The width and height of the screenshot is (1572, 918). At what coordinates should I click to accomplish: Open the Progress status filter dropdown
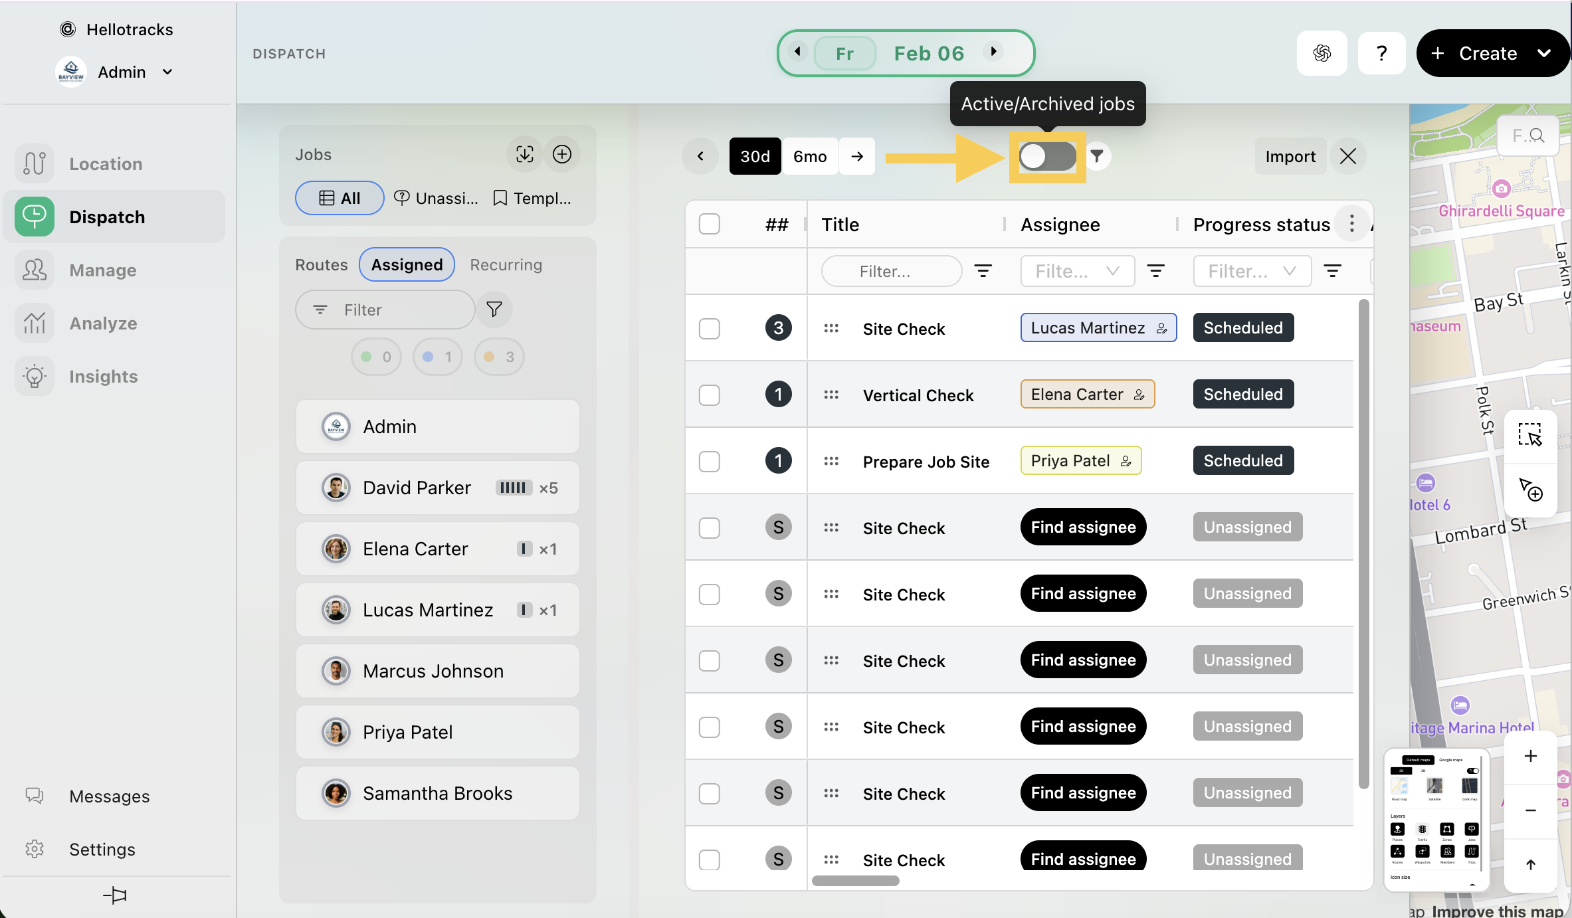1252,271
